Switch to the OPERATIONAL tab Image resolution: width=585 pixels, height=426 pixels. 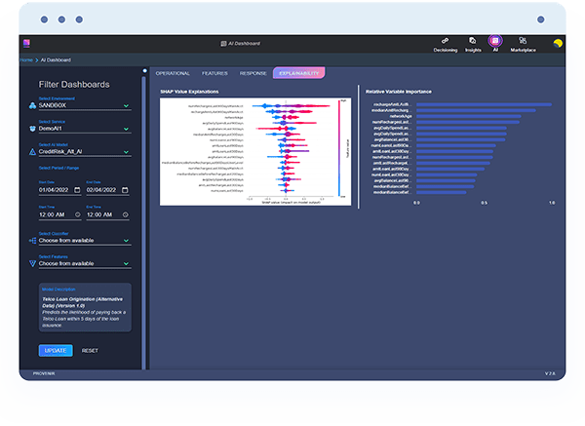pyautogui.click(x=173, y=73)
